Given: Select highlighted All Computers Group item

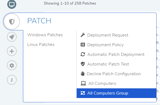Looking at the screenshot, I should coord(116,93).
